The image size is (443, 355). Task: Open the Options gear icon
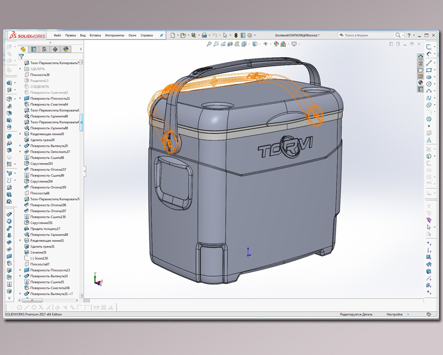(251, 35)
